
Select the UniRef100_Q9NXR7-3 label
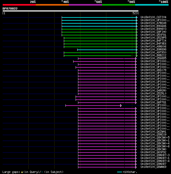point(155,155)
